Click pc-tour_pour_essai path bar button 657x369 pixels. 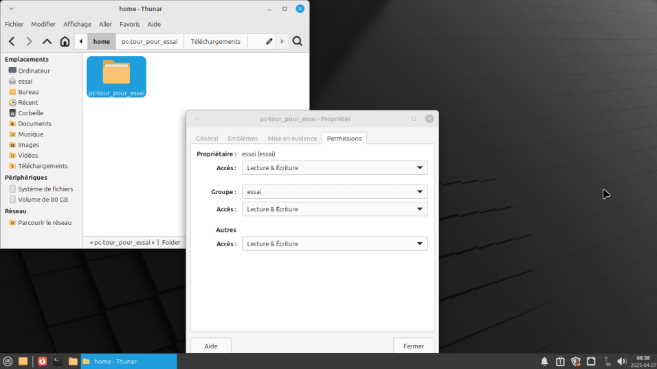pos(150,41)
